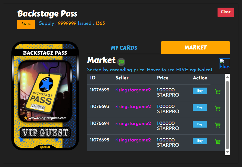
Task: Open seller risingstargame2 for card 11076694
Action: click(133, 123)
